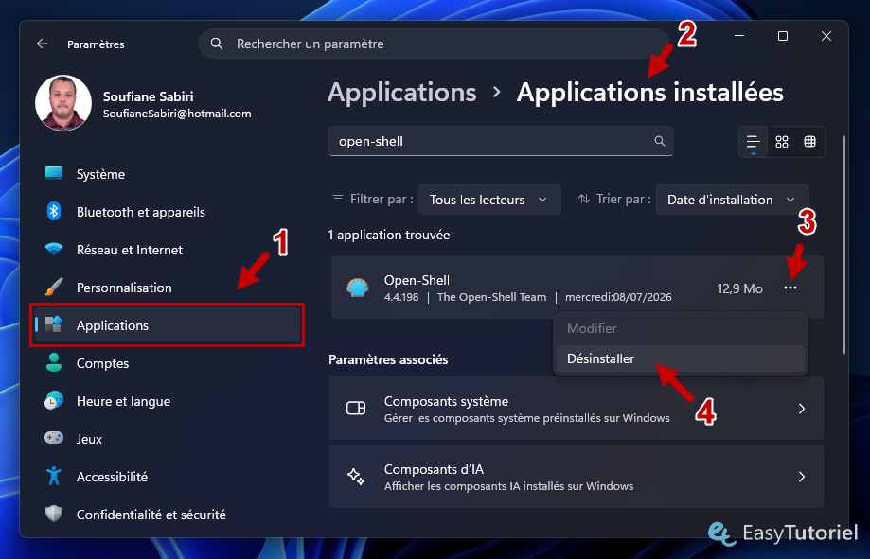The width and height of the screenshot is (870, 559).
Task: Click the Confidentialité et sécurité label
Action: tap(151, 515)
